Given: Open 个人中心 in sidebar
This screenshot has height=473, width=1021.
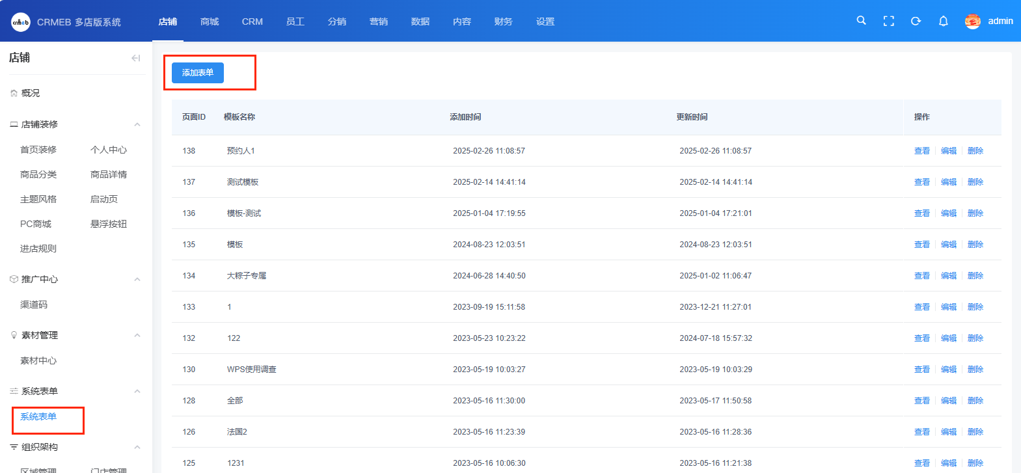Looking at the screenshot, I should click(109, 150).
